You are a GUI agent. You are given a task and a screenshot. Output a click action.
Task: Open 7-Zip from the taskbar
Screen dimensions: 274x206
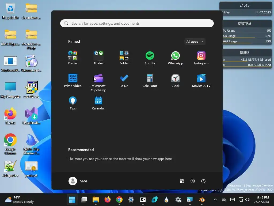143,200
